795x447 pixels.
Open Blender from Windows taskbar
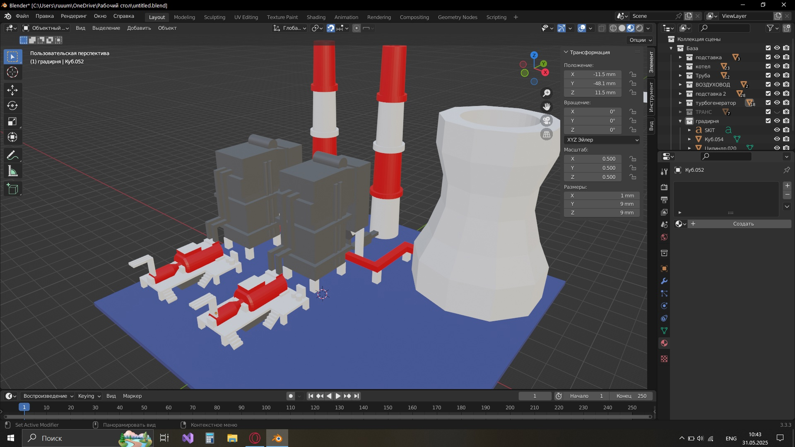[x=277, y=438]
